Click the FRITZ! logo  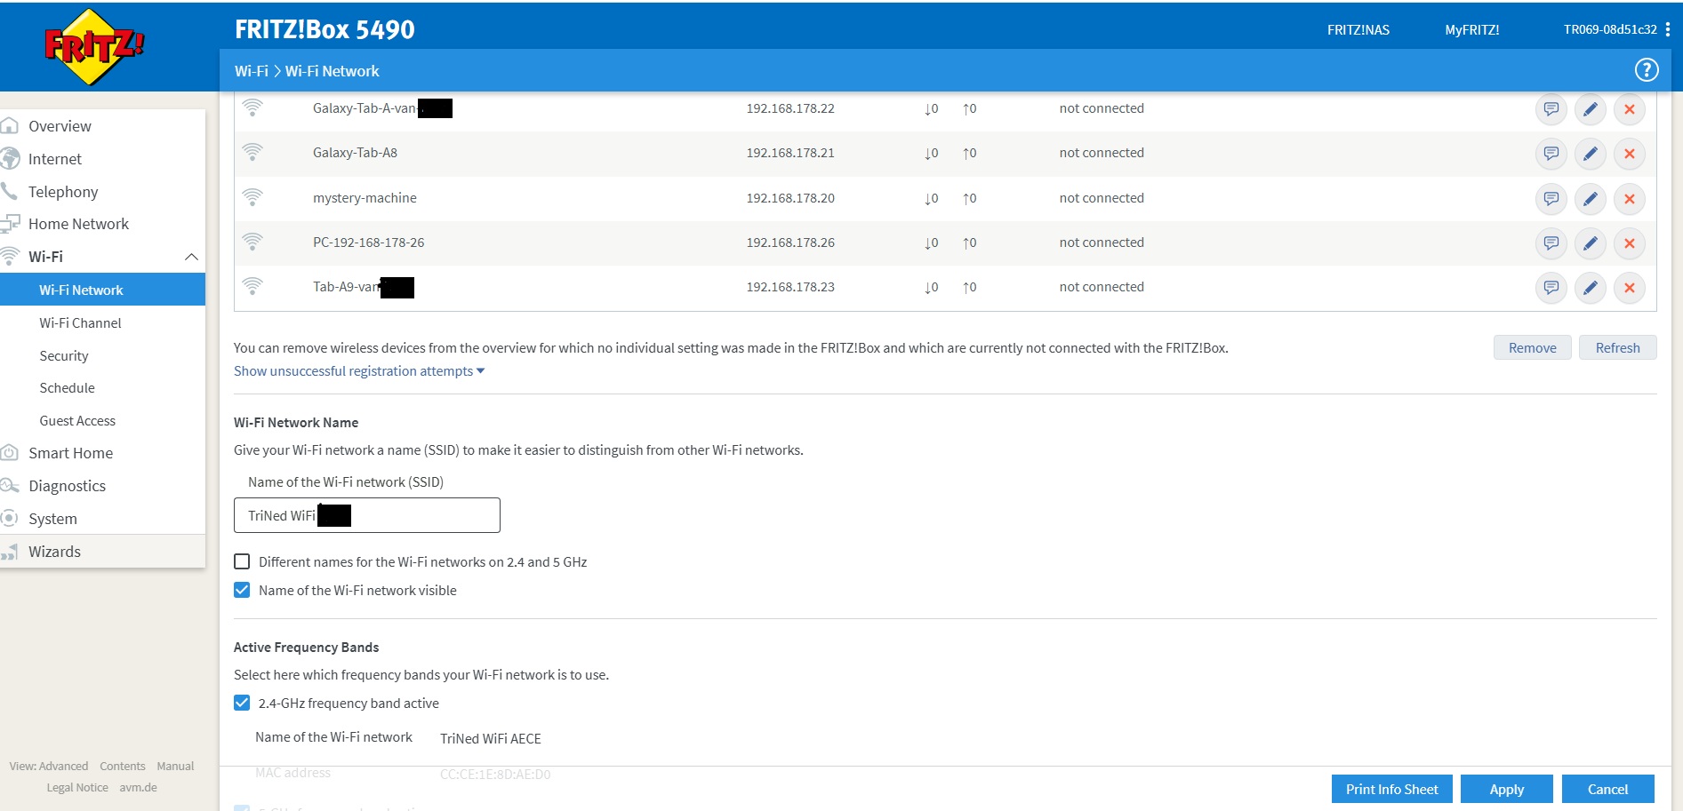94,46
